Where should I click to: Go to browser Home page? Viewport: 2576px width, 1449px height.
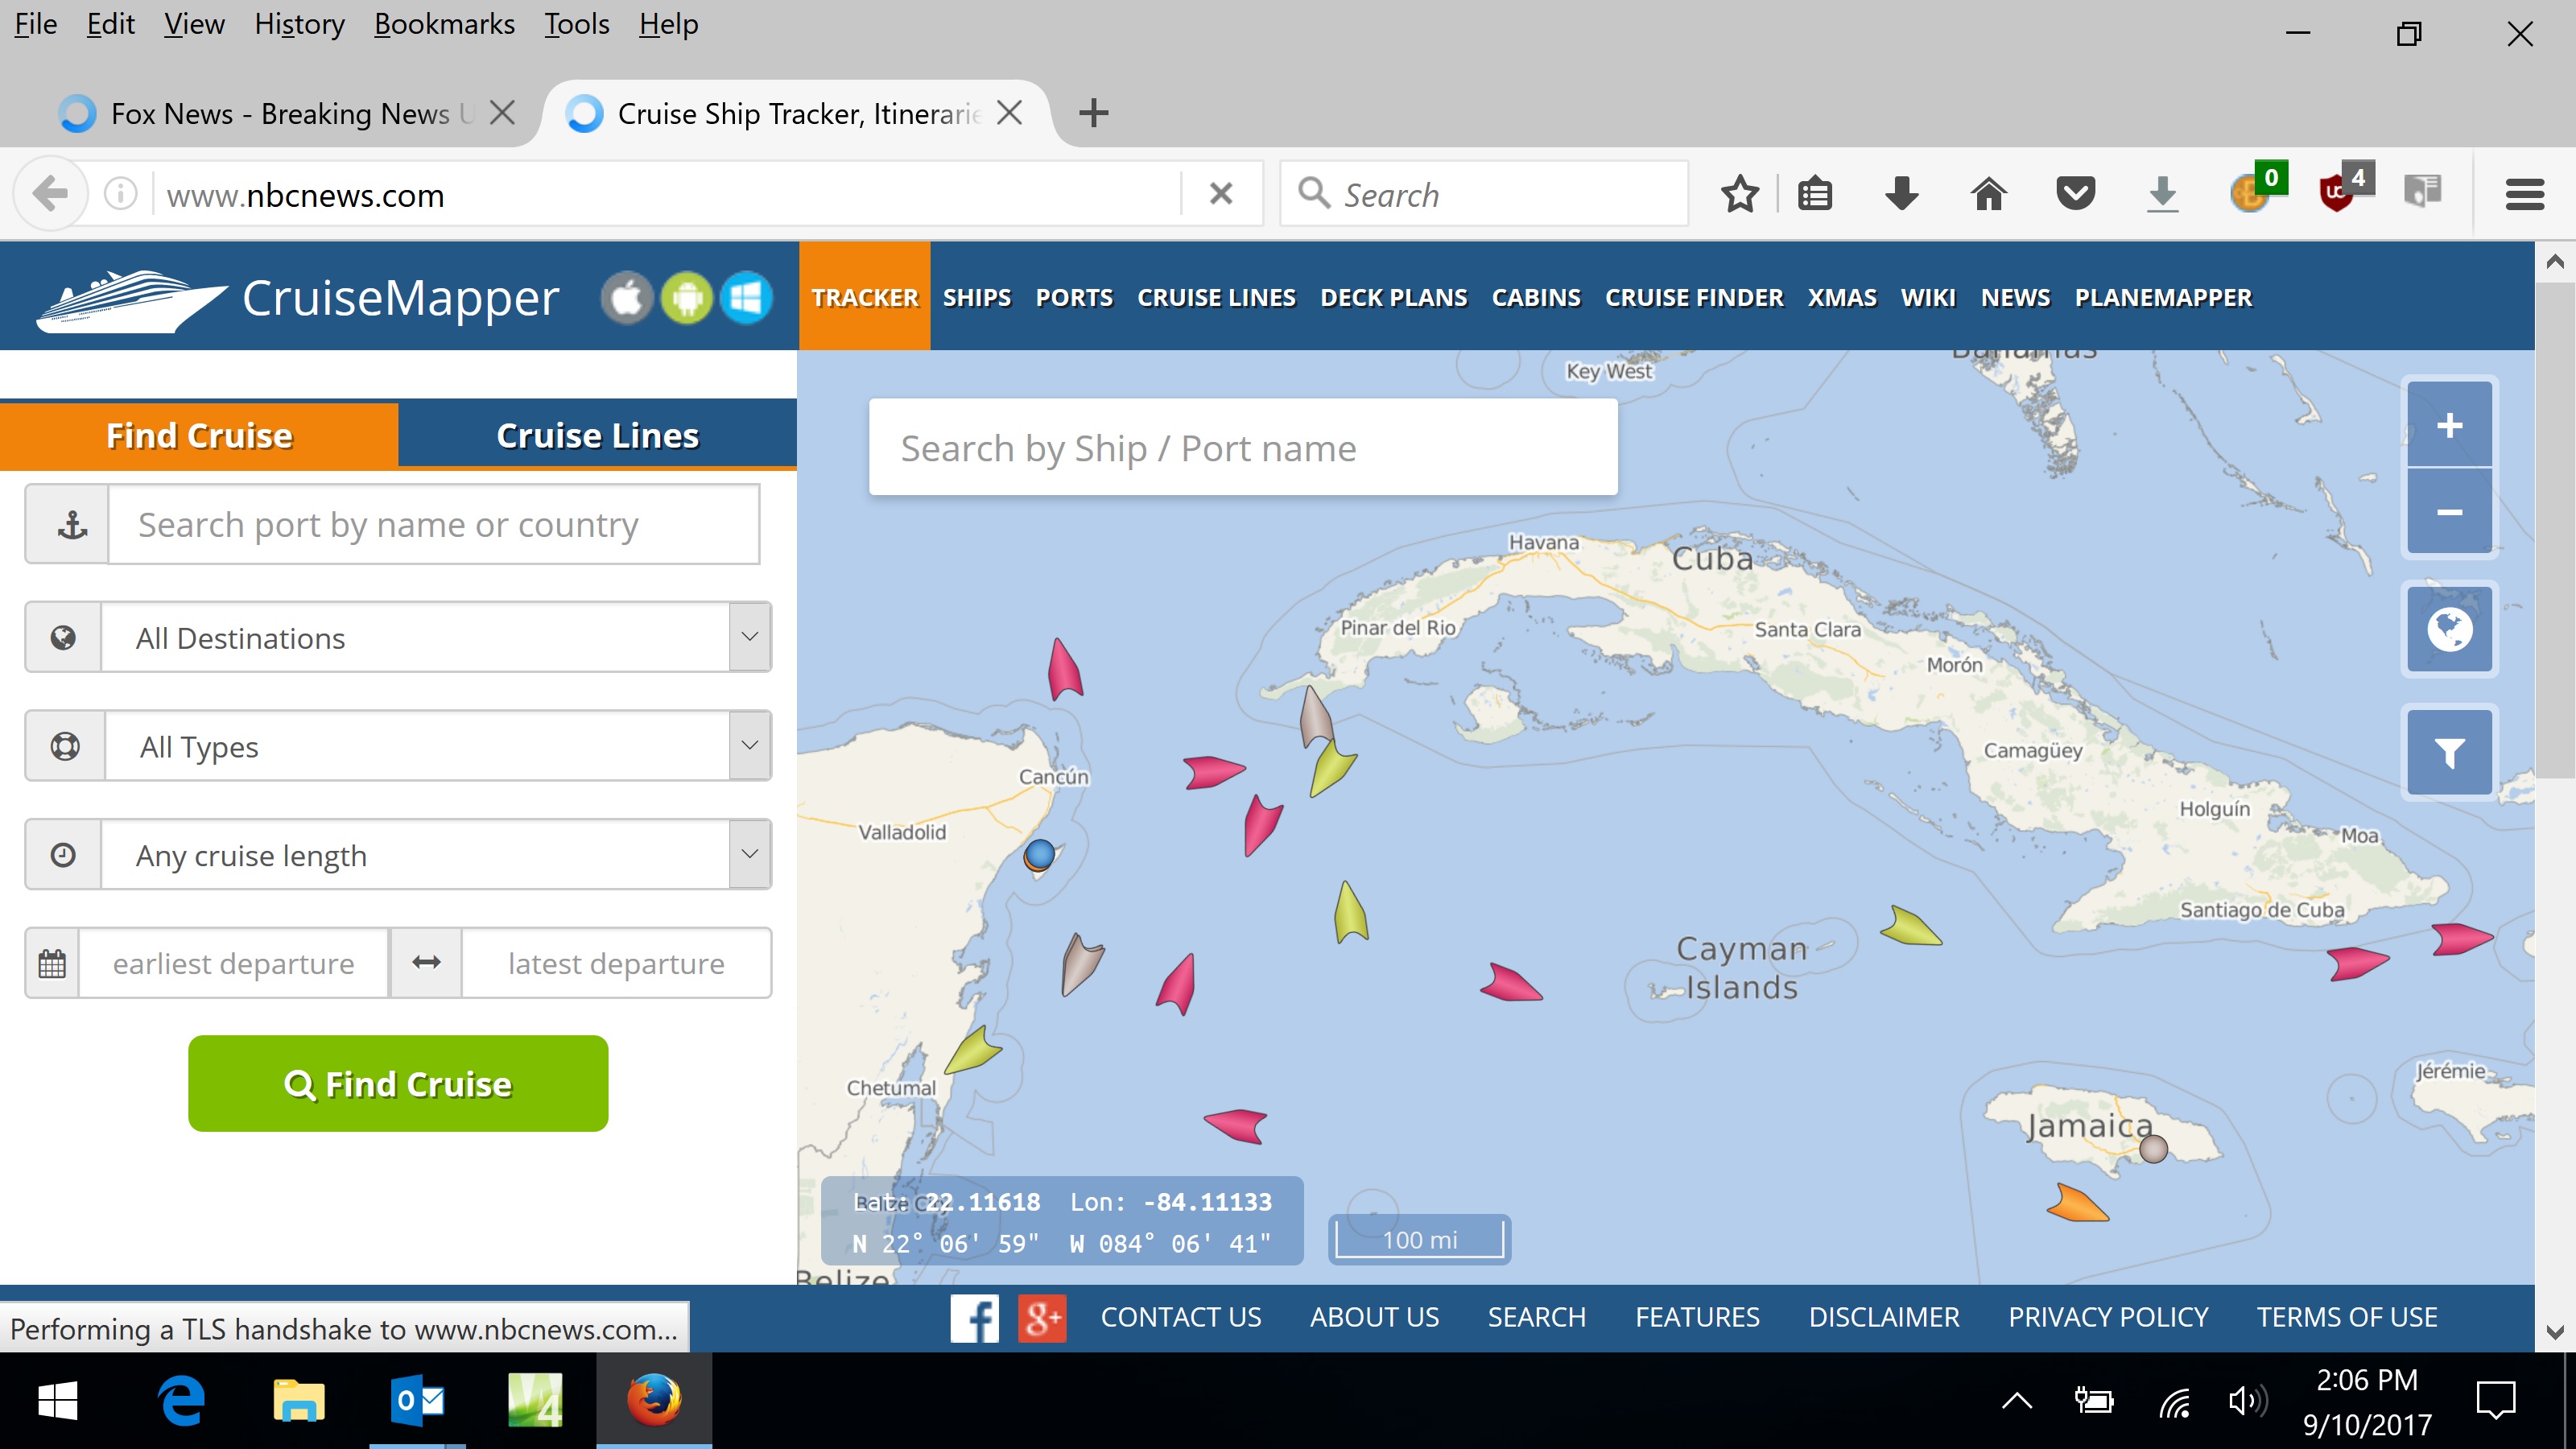tap(1989, 193)
